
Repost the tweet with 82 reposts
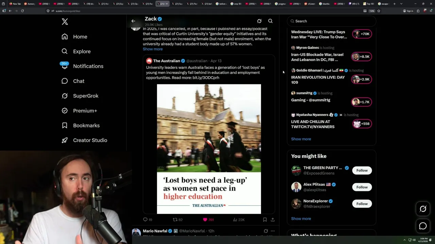pos(178,220)
